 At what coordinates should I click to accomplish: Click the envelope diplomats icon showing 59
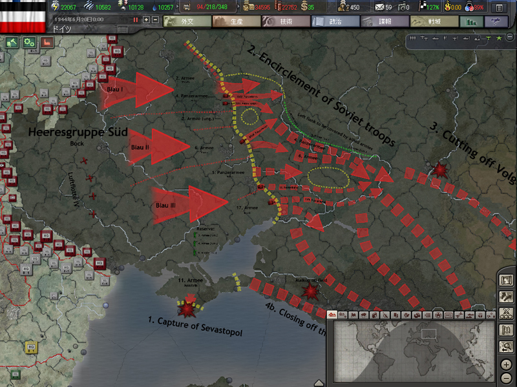379,7
